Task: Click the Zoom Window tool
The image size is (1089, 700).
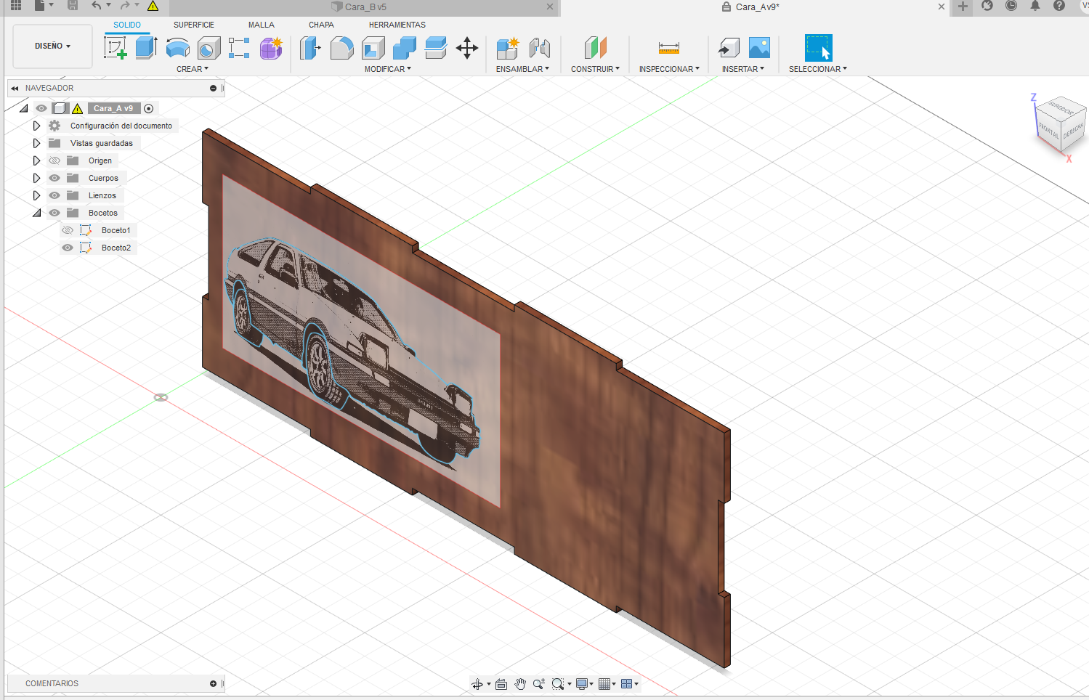Action: [x=557, y=684]
